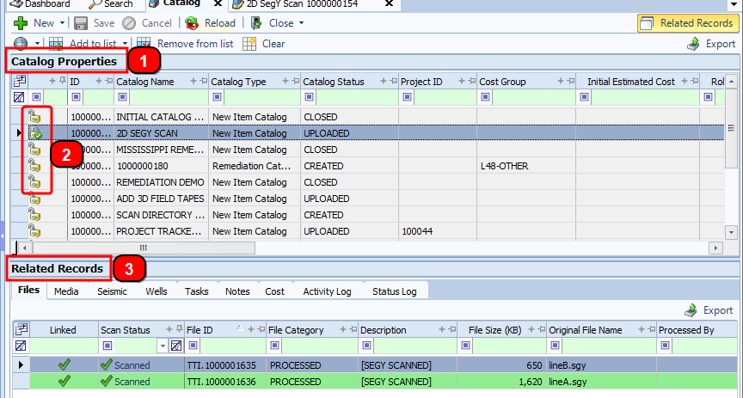Click the Clear grid icon

249,44
